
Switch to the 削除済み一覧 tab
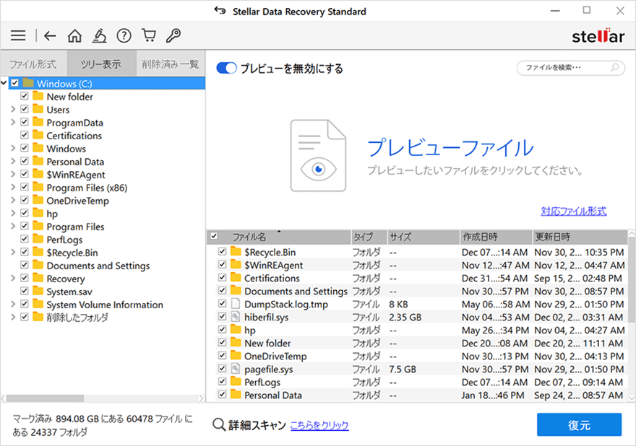point(171,64)
